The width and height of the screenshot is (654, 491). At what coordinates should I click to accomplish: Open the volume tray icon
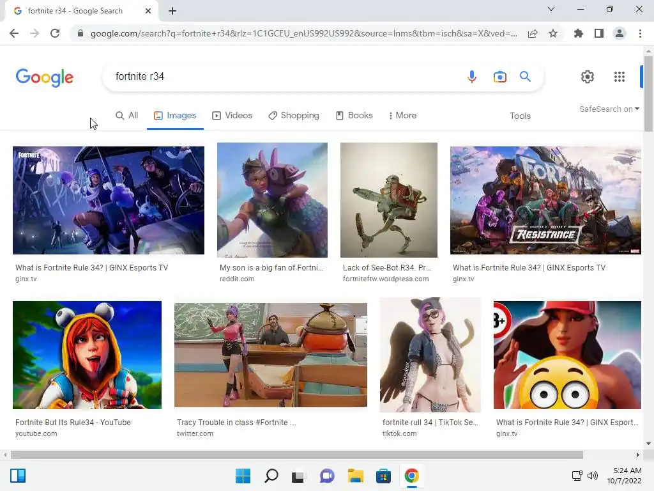(592, 476)
